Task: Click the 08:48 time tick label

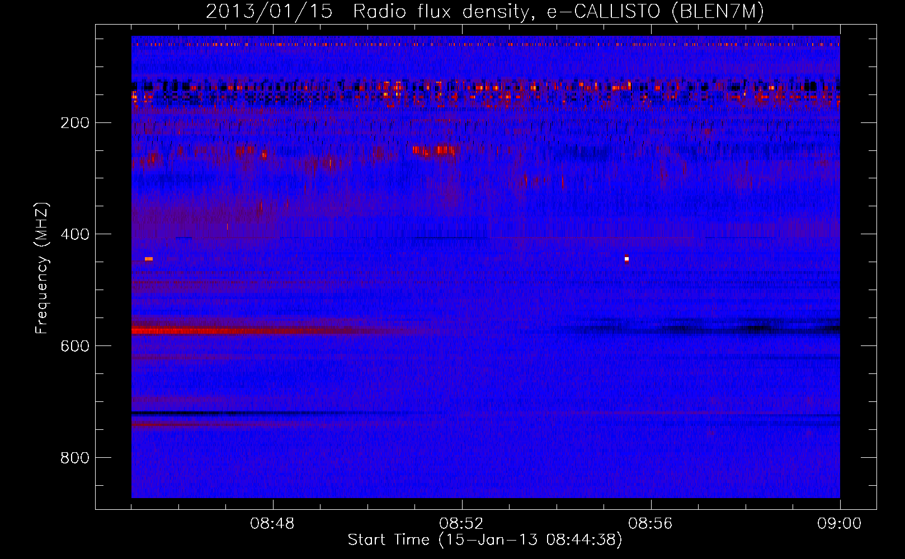Action: pyautogui.click(x=272, y=524)
